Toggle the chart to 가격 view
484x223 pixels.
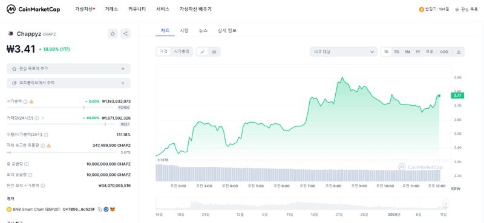pos(163,52)
